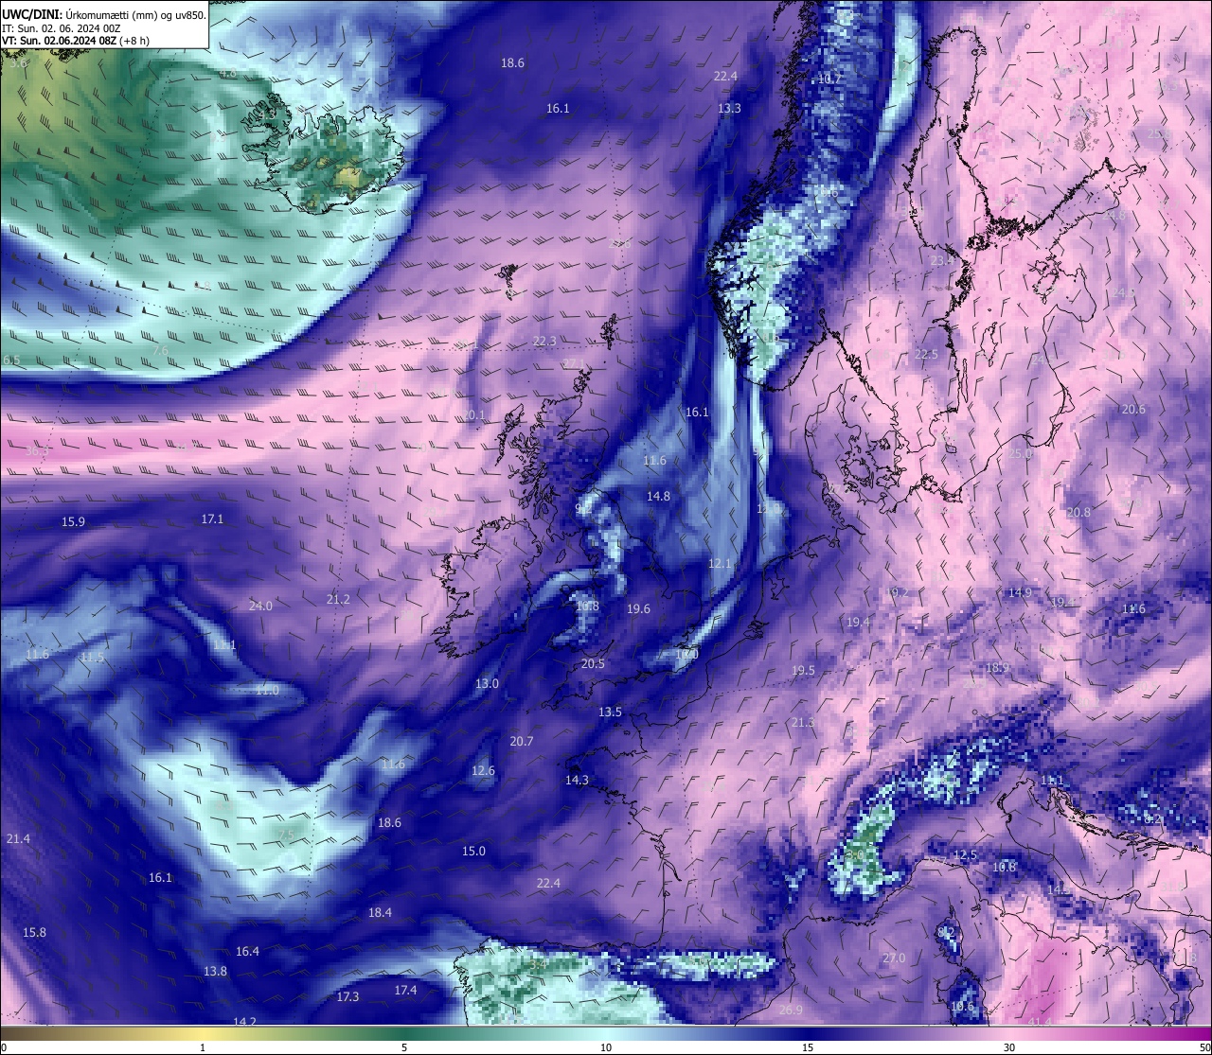This screenshot has height=1055, width=1212.
Task: Click the 12.5 value over northern Italy
Action: tap(965, 855)
